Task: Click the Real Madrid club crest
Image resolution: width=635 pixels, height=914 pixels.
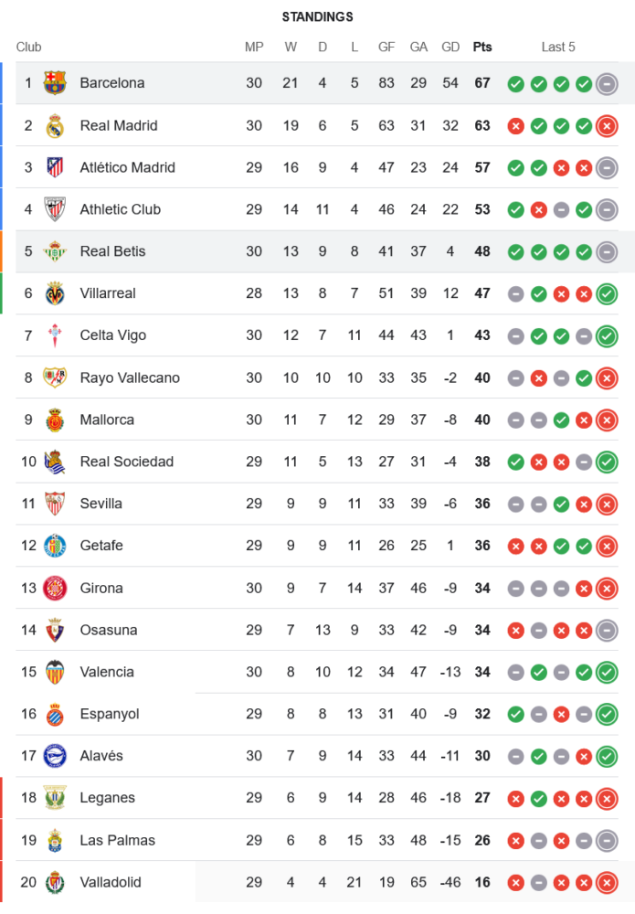Action: 55,125
